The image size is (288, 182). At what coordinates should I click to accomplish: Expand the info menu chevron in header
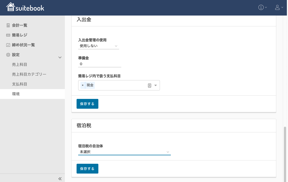click(266, 8)
